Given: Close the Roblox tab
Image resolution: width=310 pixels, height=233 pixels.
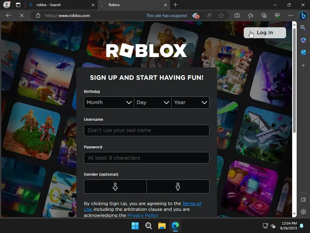Looking at the screenshot, I should click(x=166, y=5).
